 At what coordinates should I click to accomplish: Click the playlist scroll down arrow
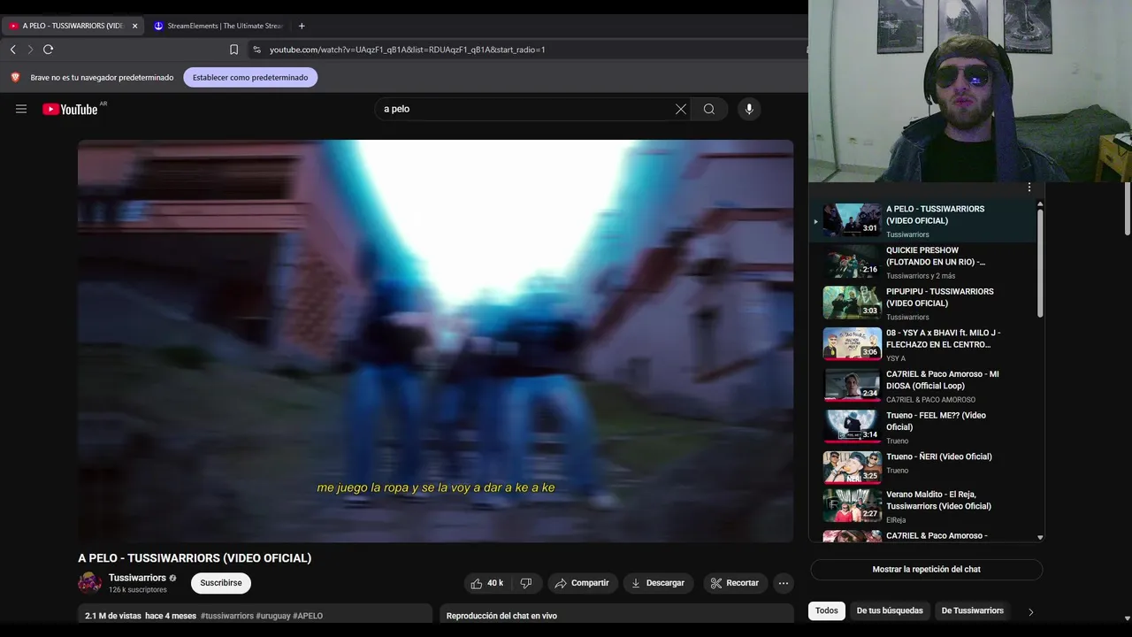pos(1040,537)
